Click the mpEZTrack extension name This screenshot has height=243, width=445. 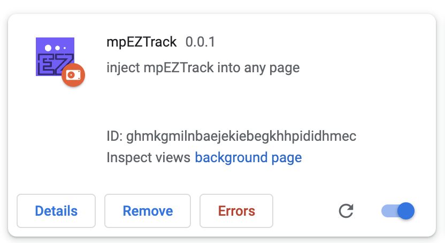pyautogui.click(x=142, y=42)
